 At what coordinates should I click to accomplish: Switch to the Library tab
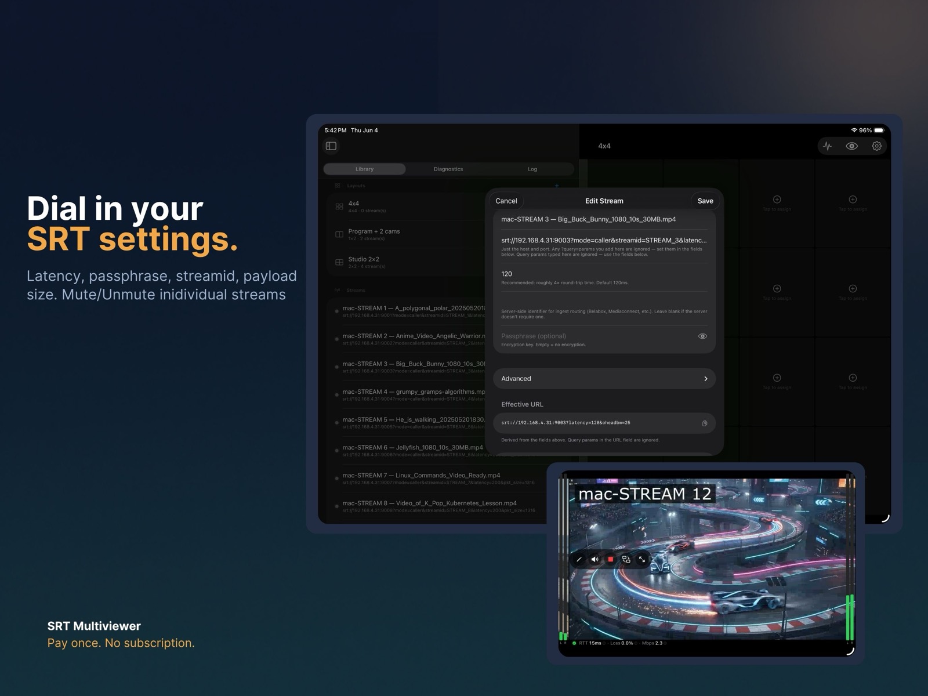click(x=364, y=169)
